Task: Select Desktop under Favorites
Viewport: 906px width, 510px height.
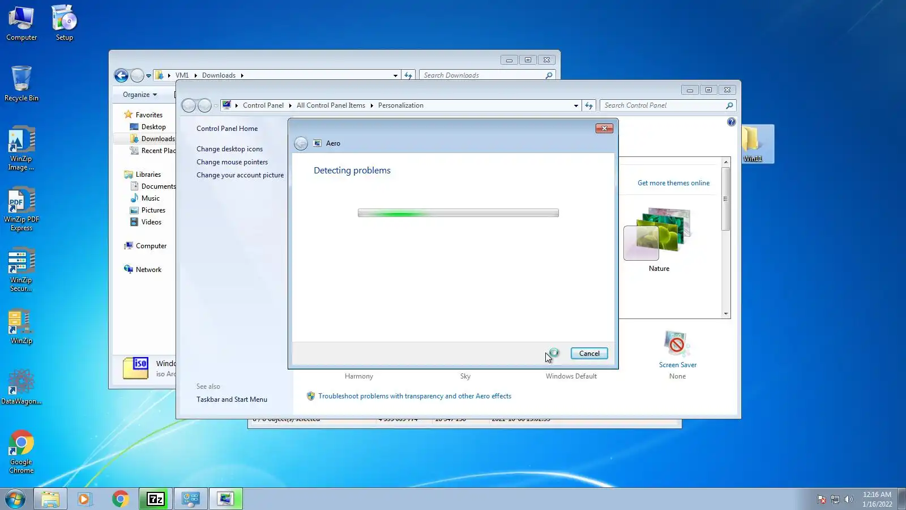Action: click(153, 127)
